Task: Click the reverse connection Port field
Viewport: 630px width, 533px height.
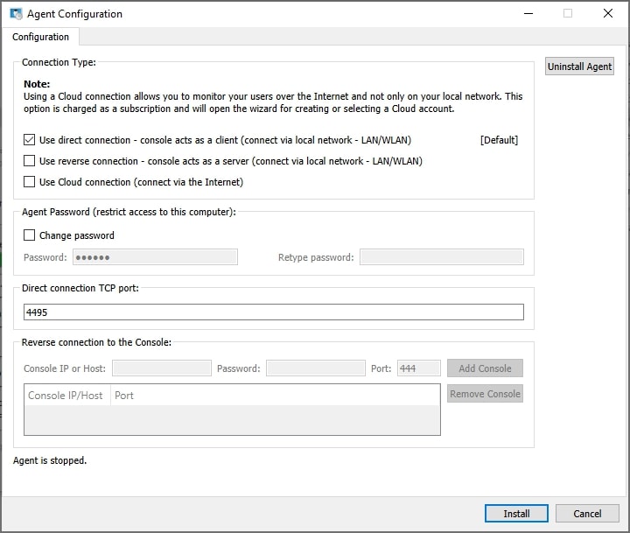Action: pos(418,368)
